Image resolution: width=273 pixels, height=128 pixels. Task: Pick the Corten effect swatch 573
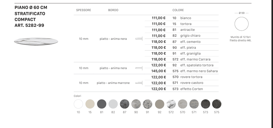(x=206, y=104)
